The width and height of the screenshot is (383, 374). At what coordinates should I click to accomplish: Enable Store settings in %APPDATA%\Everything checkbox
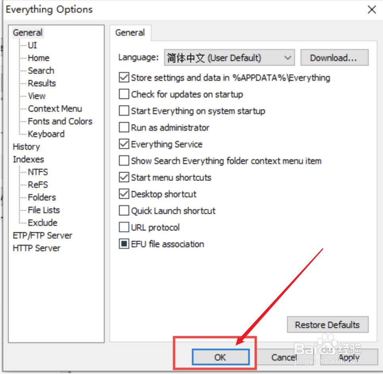click(124, 78)
